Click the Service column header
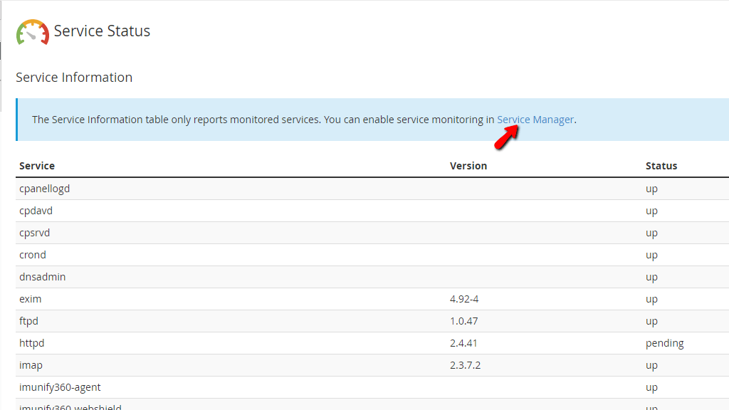This screenshot has width=729, height=410. (37, 166)
